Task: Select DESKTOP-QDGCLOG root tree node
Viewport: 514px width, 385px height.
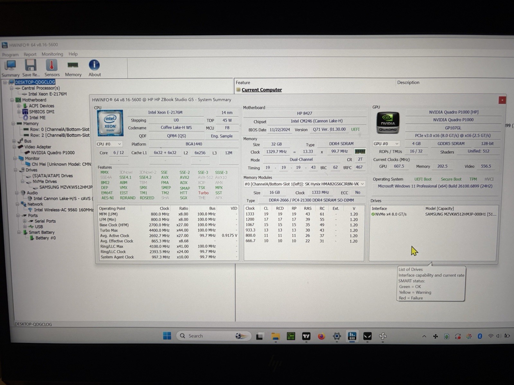Action: point(35,82)
